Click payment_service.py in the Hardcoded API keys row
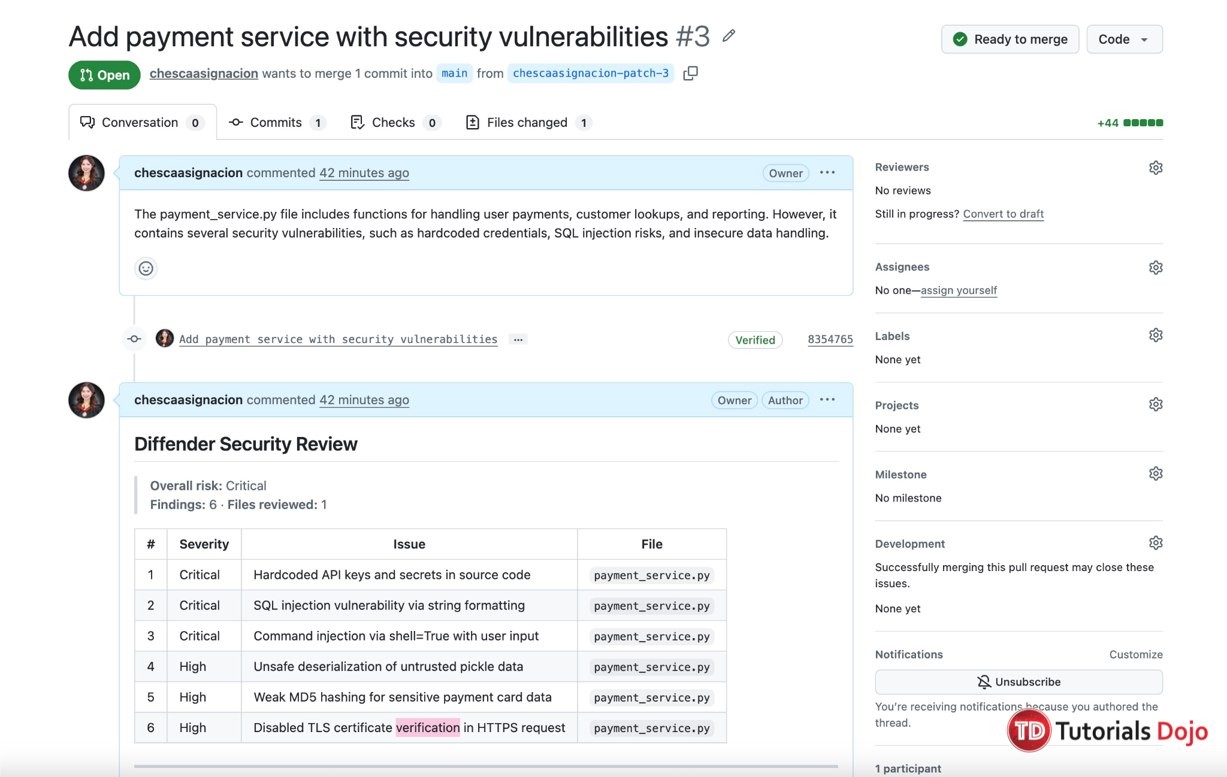Viewport: 1227px width, 777px height. 652,575
